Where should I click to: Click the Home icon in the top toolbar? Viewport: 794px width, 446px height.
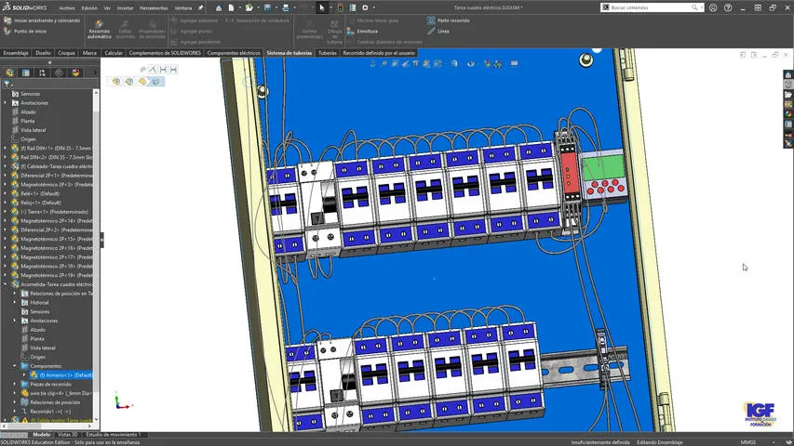pyautogui.click(x=218, y=7)
